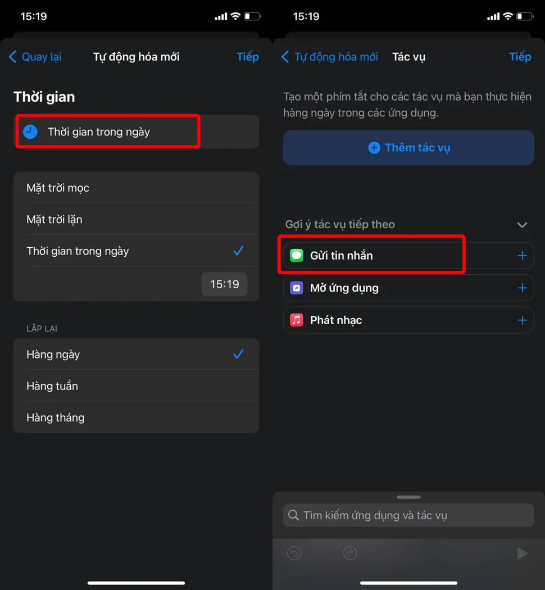
Task: Run the shortcut with the play button
Action: (522, 553)
